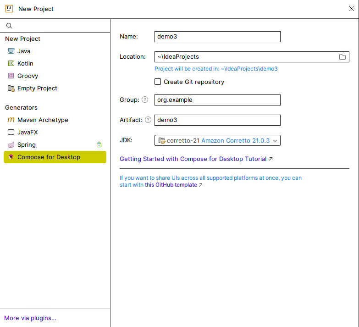This screenshot has height=327, width=359.
Task: Click the Empty Project folder icon
Action: (x=11, y=88)
